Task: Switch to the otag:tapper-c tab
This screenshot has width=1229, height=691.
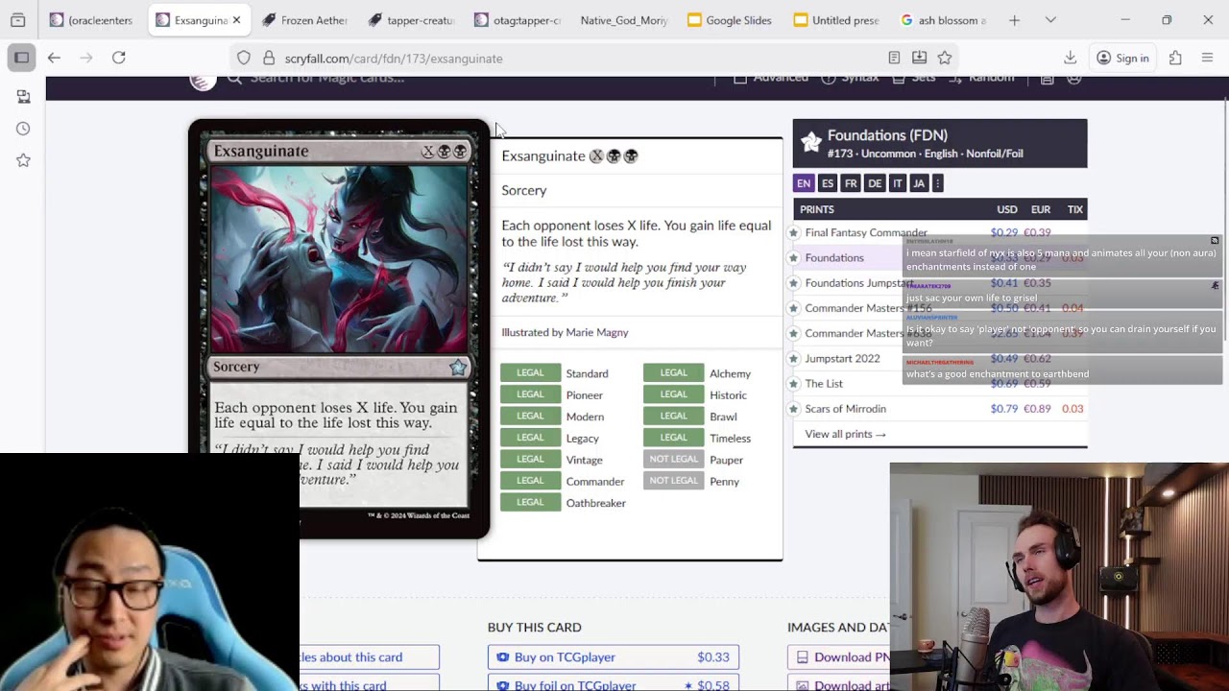Action: [x=518, y=20]
